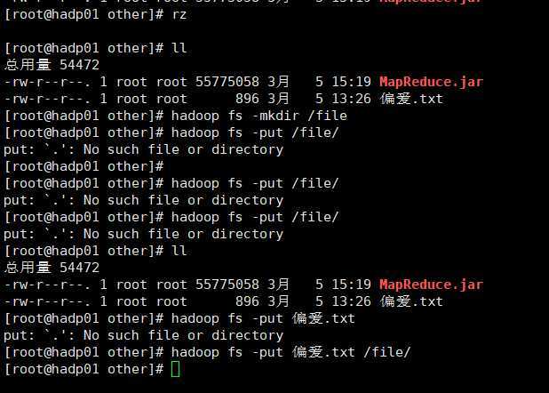Click 偏爱.txt filename in second listing
The height and width of the screenshot is (393, 549).
click(411, 301)
